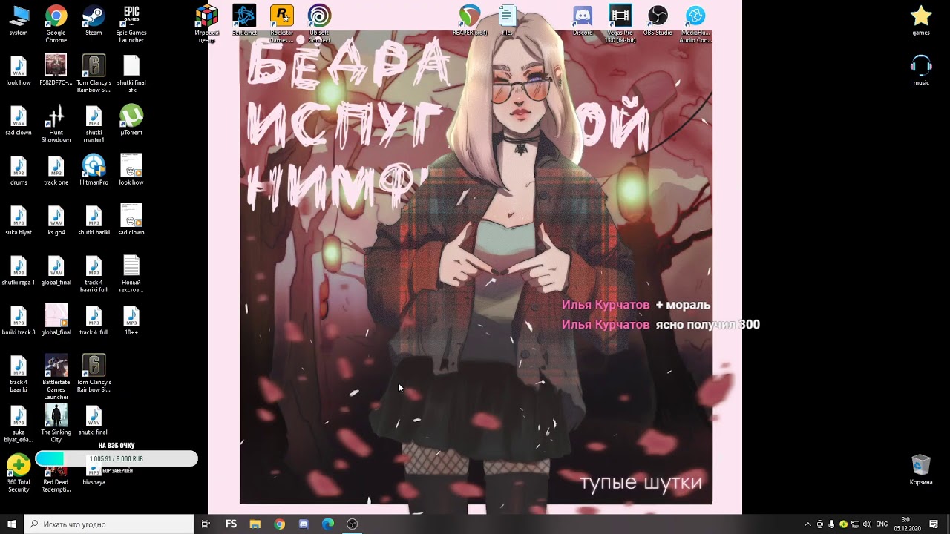Open the Rockstar Games launcher shortcut
The image size is (950, 534).
pyautogui.click(x=282, y=24)
